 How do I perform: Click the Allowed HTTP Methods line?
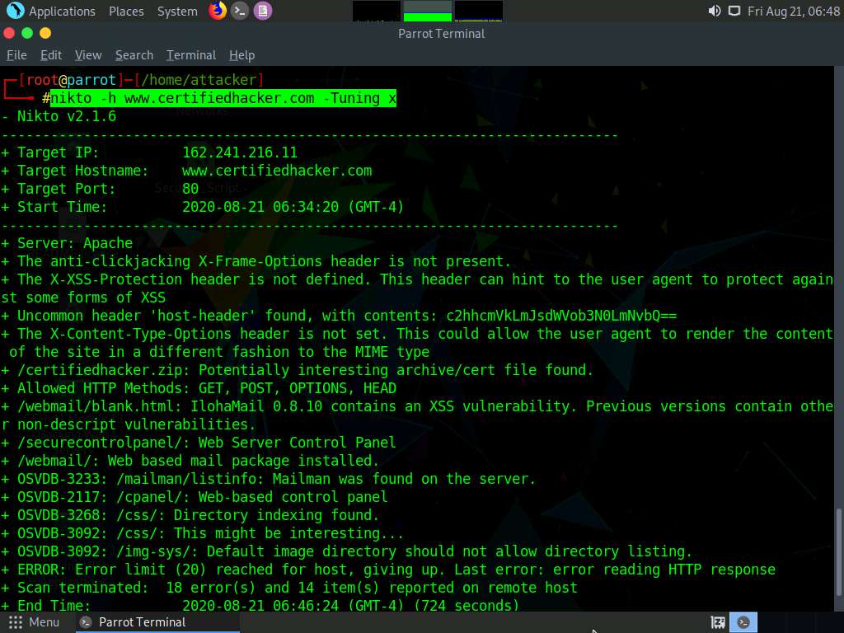click(x=199, y=388)
